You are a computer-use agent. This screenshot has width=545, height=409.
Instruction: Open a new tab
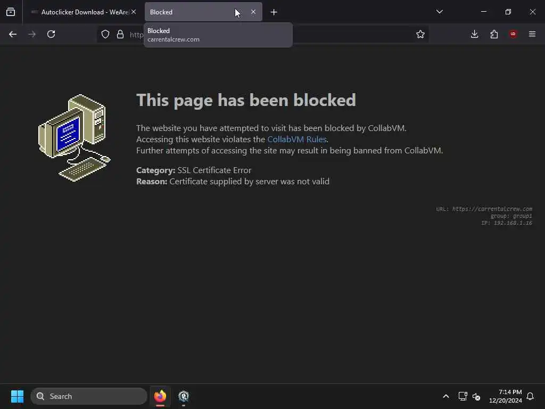(x=274, y=12)
